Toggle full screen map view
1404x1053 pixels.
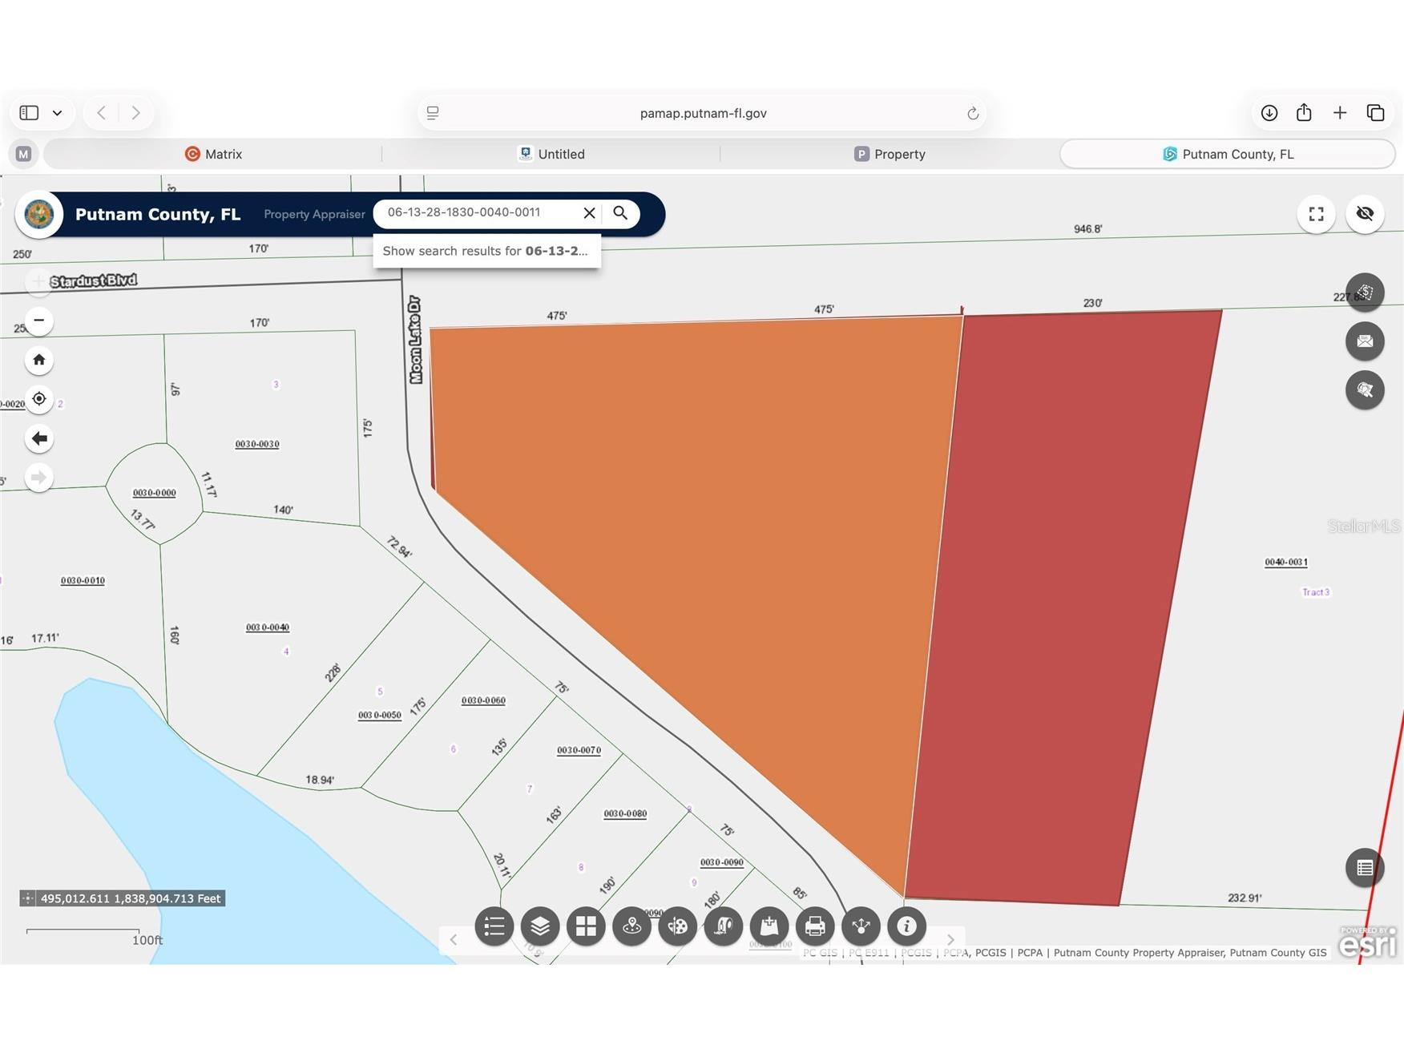pyautogui.click(x=1316, y=214)
